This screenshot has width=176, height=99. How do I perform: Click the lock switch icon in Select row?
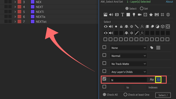(121, 27)
